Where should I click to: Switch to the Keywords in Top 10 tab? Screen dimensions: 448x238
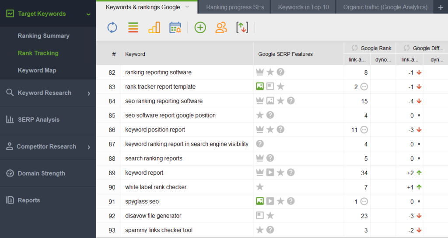coord(303,7)
